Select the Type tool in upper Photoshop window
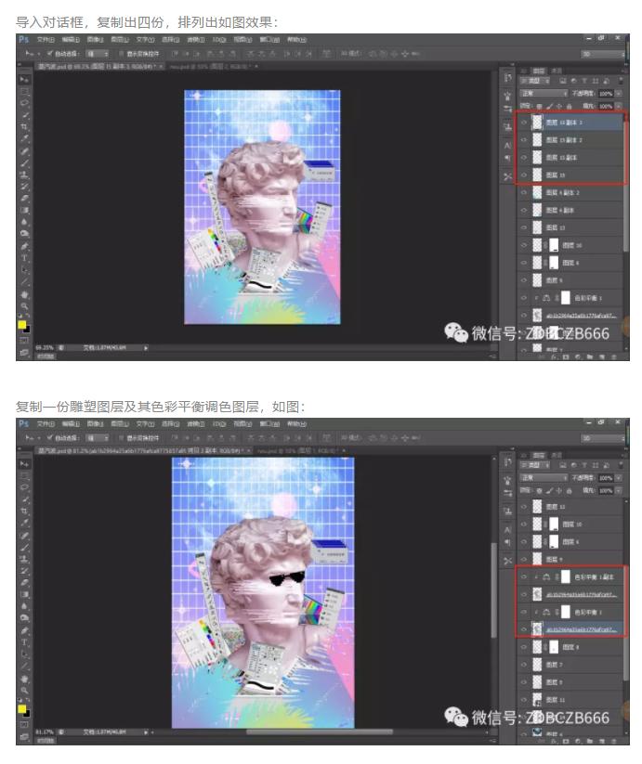Image resolution: width=642 pixels, height=764 pixels. tap(24, 258)
